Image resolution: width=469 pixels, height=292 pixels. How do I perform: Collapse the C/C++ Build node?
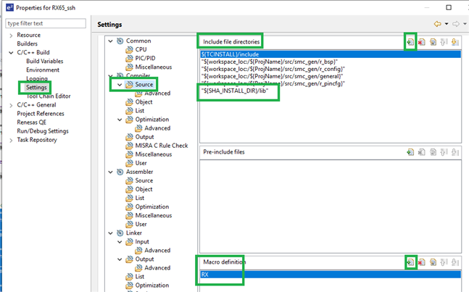click(11, 53)
